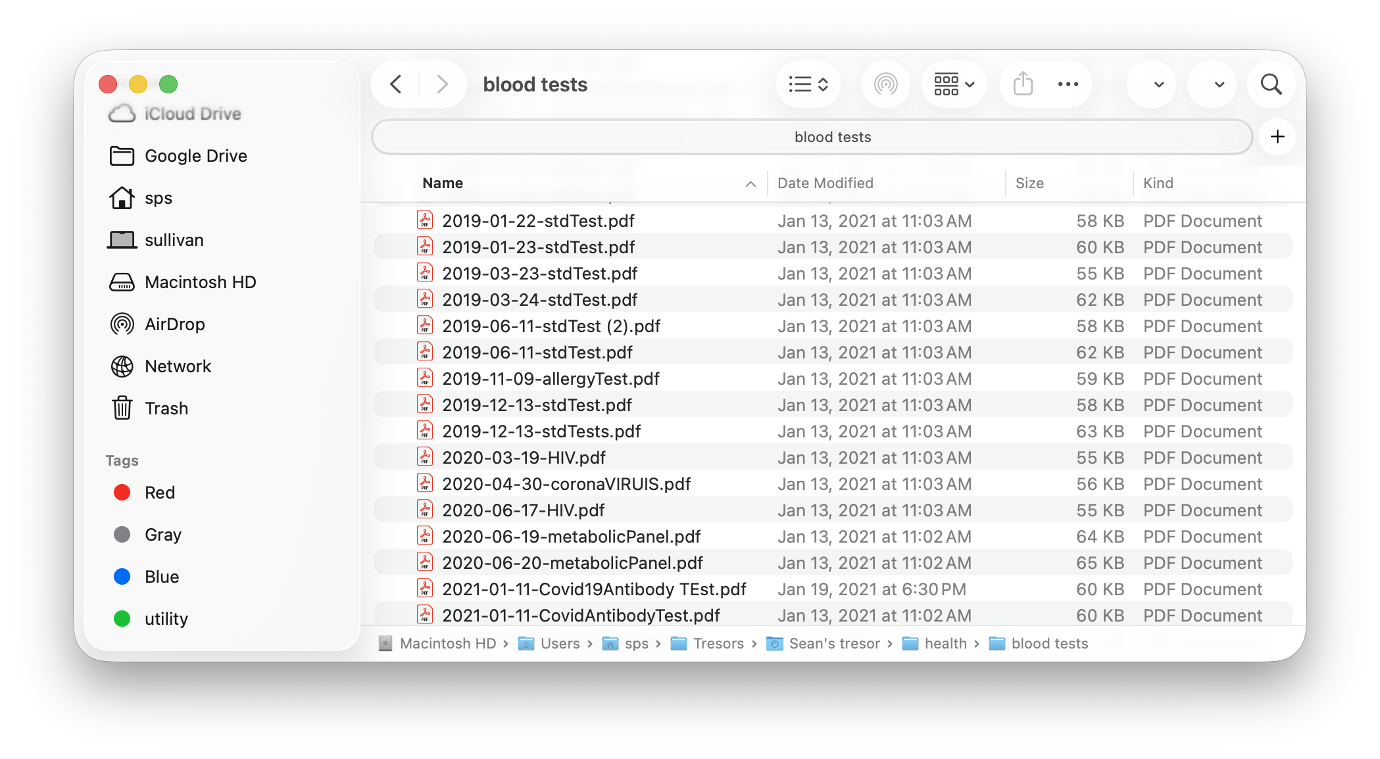Screen dimensions: 1380x759
Task: Sort by the Name column header
Action: pos(443,183)
